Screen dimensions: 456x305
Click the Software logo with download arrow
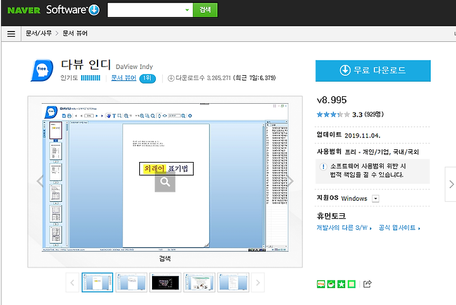coord(73,10)
